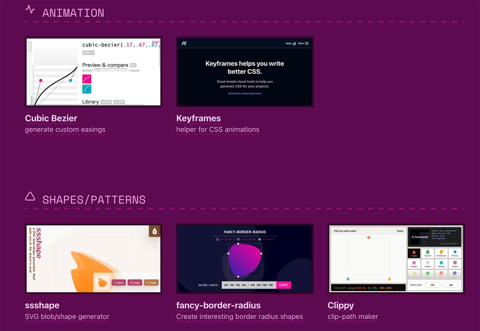The image size is (480, 331).
Task: Click the triangle icon beside SHAPES/PATTERNS
Action: point(30,196)
